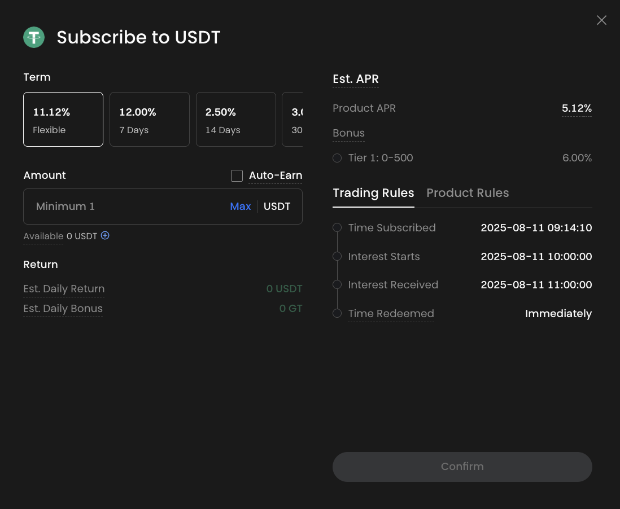Image resolution: width=620 pixels, height=509 pixels.
Task: Click the 2025-08-11 09:14:10 timestamp
Action: (x=536, y=228)
